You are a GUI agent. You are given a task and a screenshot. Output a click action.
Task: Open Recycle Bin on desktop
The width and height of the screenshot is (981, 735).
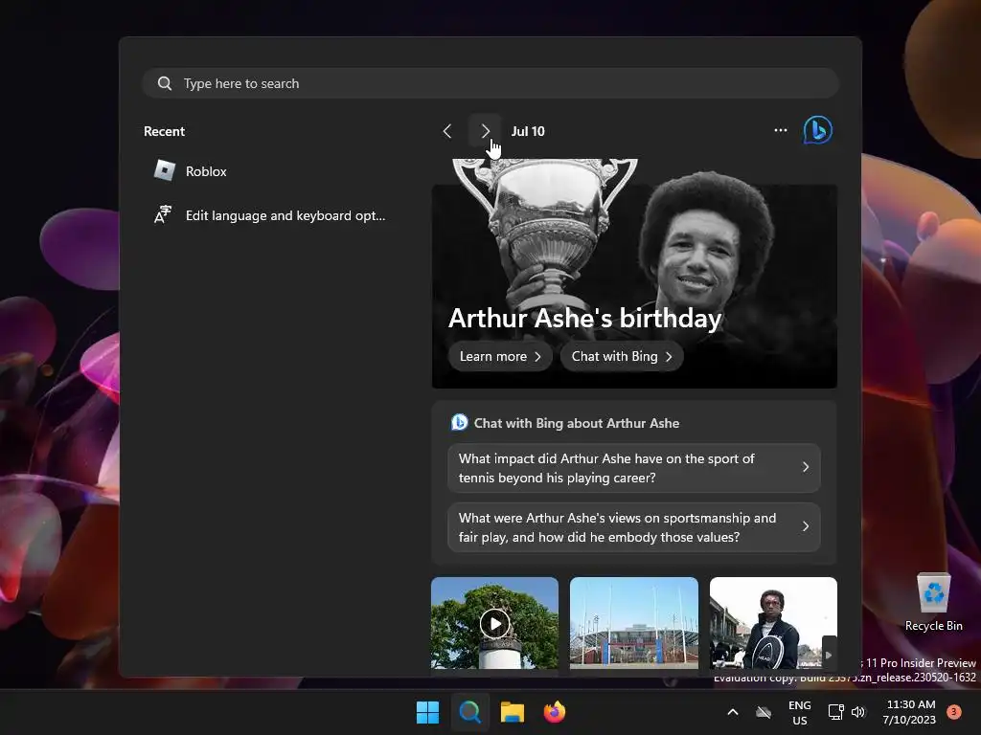point(933,601)
